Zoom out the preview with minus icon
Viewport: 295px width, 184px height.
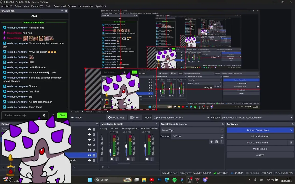pyautogui.click(x=71, y=112)
